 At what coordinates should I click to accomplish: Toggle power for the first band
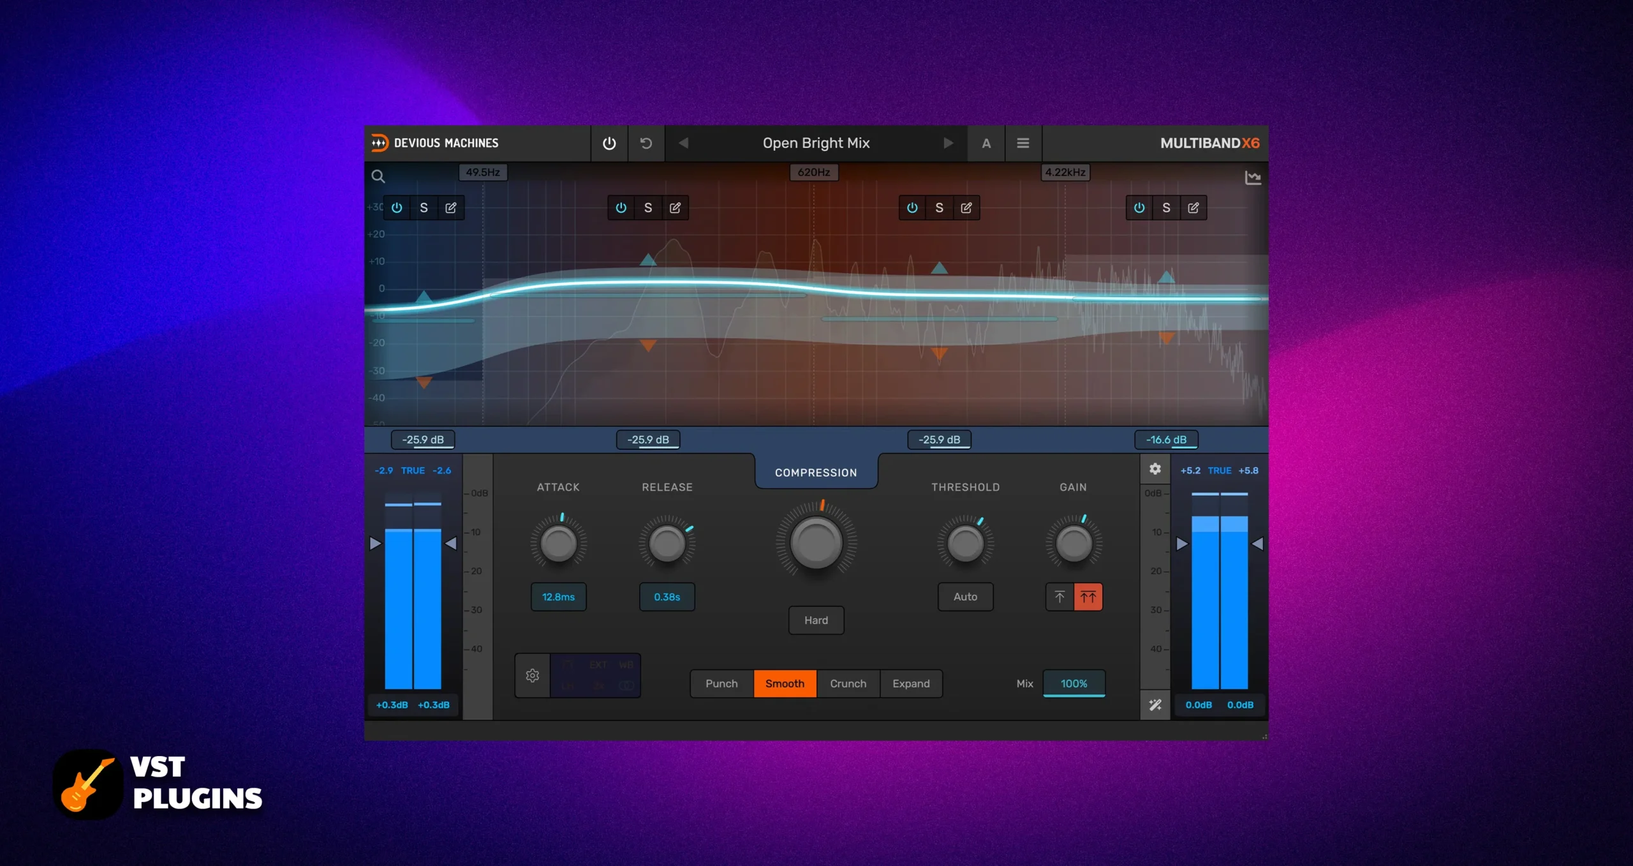397,208
